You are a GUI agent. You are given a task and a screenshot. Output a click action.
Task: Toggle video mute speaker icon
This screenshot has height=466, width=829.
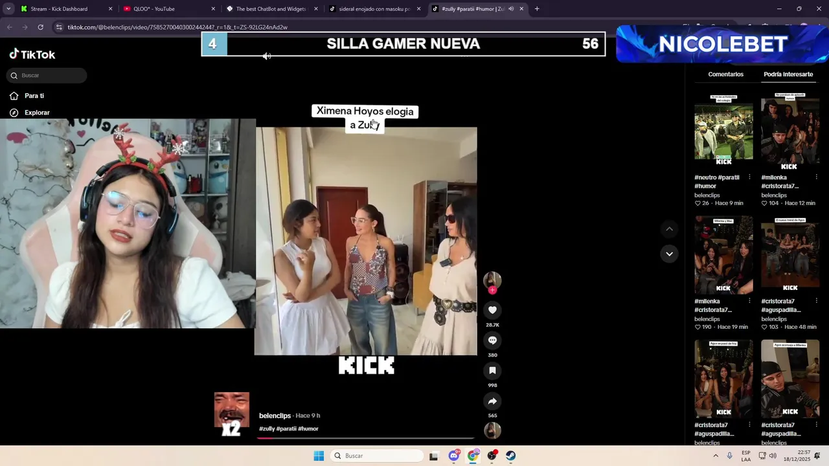[x=267, y=56]
